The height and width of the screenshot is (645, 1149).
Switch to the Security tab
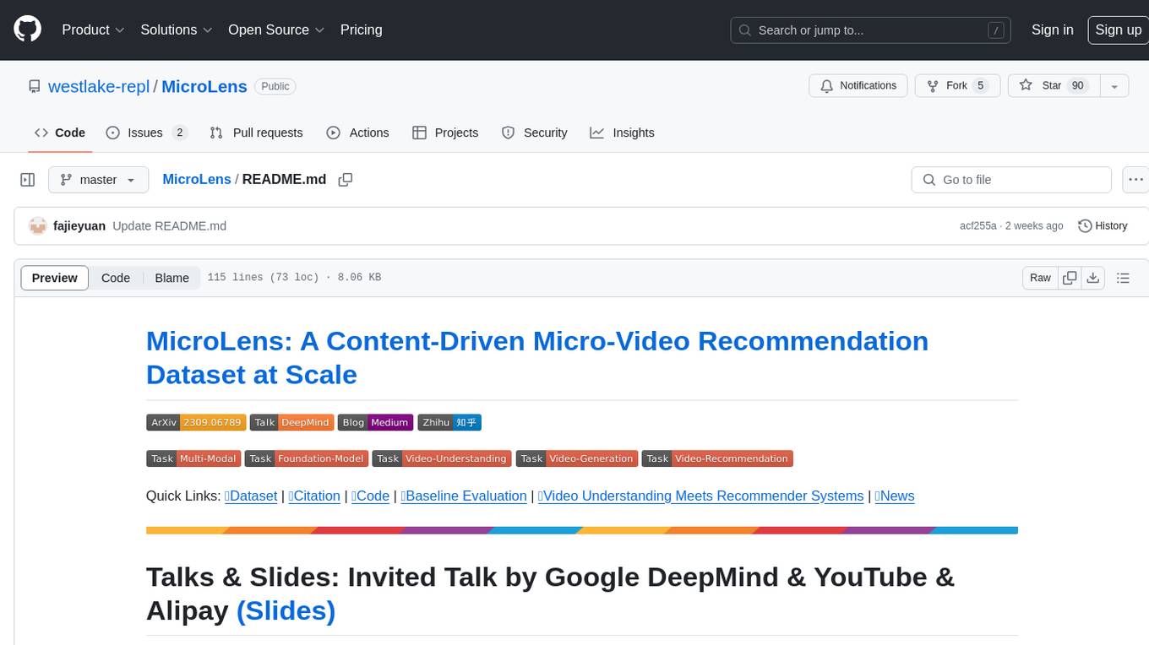pos(534,133)
